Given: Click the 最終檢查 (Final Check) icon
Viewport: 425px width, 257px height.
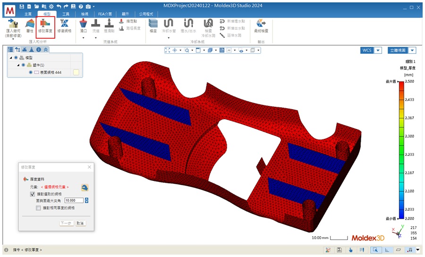Looking at the screenshot, I should tap(261, 25).
